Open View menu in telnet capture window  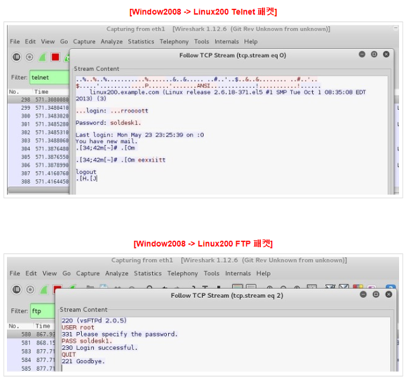click(48, 42)
